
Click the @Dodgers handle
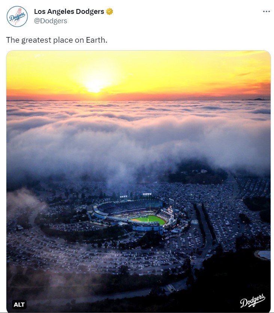[x=51, y=21]
